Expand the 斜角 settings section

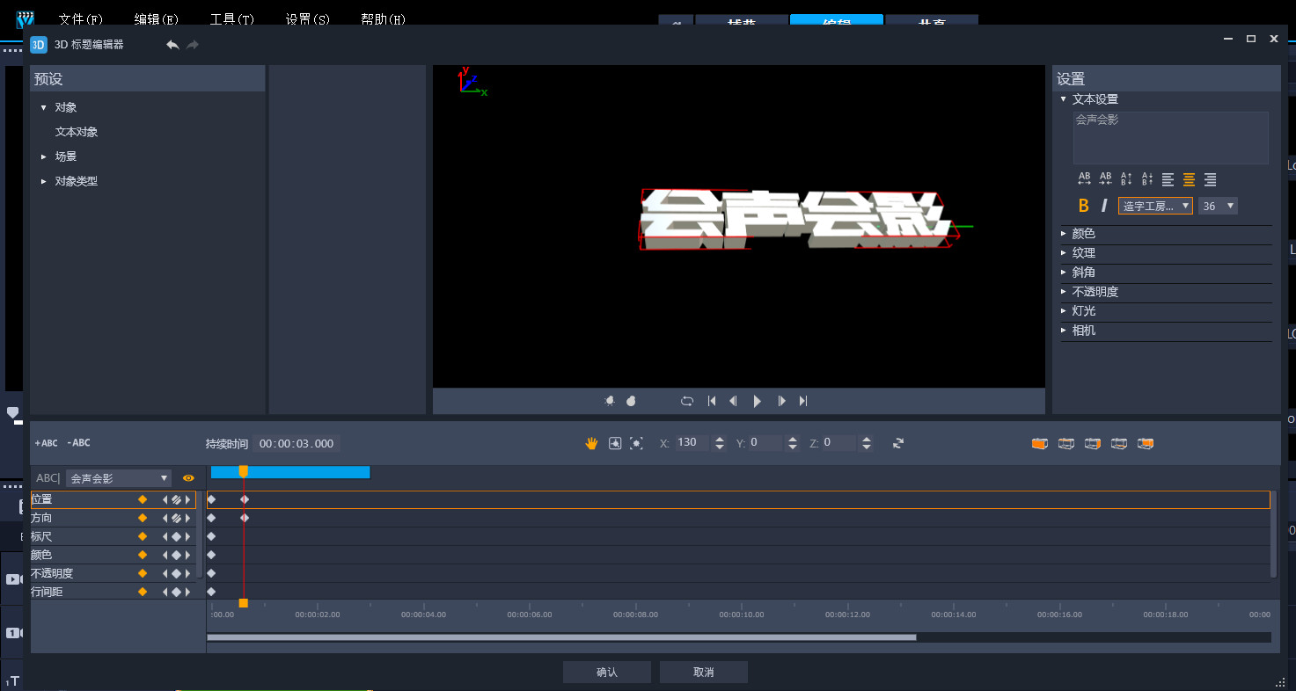[1063, 273]
